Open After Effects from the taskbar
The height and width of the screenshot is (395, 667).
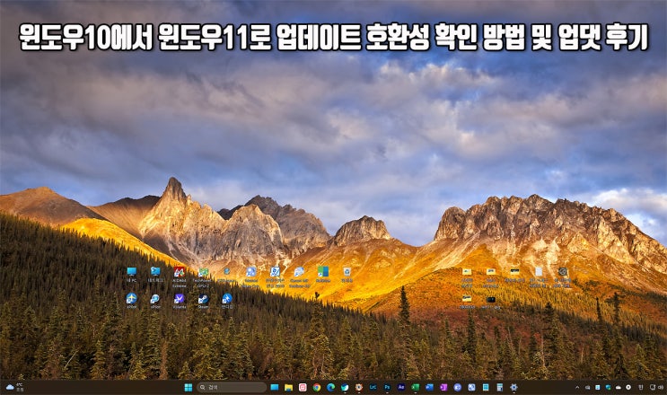tap(401, 387)
